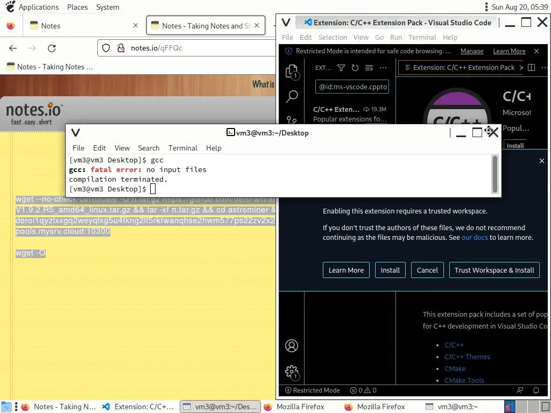Click the Install button in the trust dialog
Image resolution: width=551 pixels, height=413 pixels.
pyautogui.click(x=390, y=270)
